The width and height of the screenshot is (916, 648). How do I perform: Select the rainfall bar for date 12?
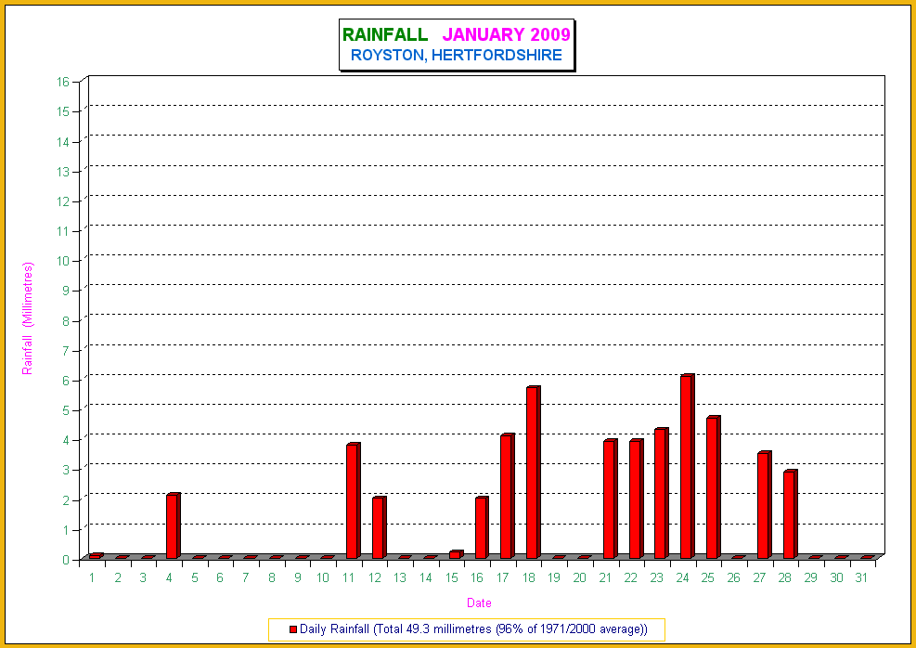click(380, 527)
